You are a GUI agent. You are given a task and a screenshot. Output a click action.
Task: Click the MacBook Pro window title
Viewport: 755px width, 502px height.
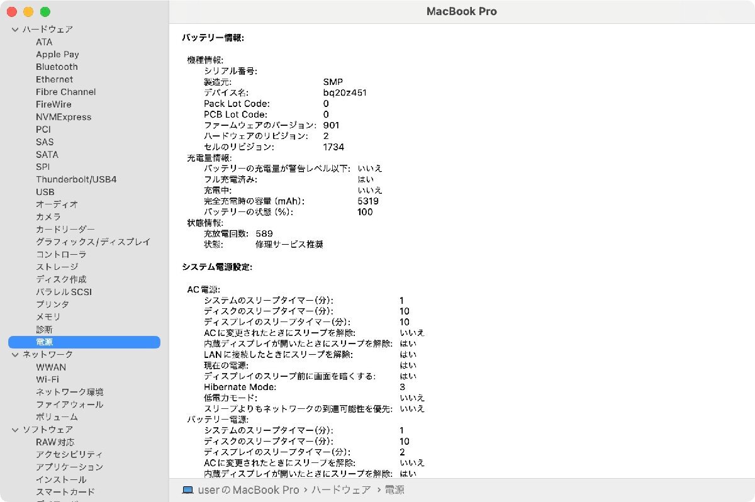(462, 11)
